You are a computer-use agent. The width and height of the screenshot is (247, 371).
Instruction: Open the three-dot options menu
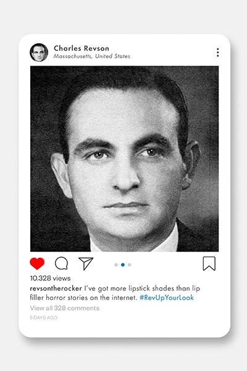[218, 53]
